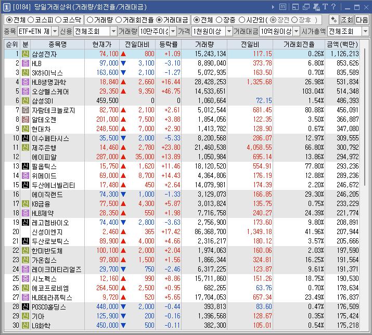
Task: Select the KB금융 stock name
Action: tap(41, 204)
